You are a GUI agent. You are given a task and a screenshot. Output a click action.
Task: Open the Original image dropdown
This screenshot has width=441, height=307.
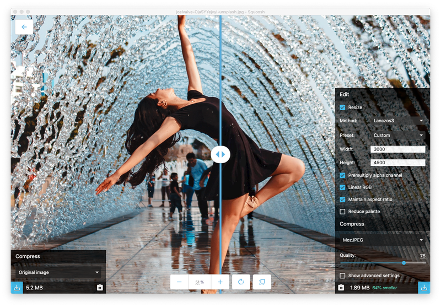(58, 272)
